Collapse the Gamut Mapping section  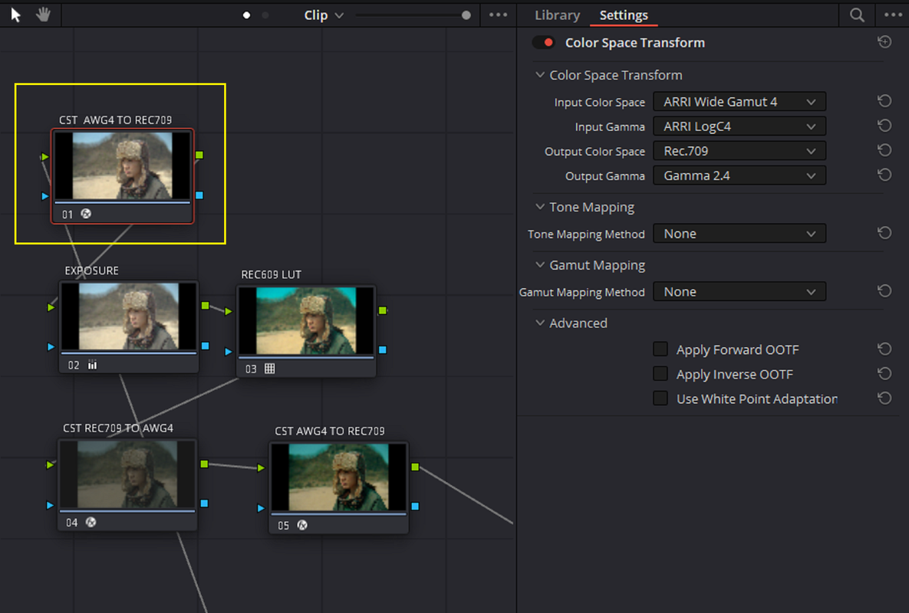(x=540, y=264)
